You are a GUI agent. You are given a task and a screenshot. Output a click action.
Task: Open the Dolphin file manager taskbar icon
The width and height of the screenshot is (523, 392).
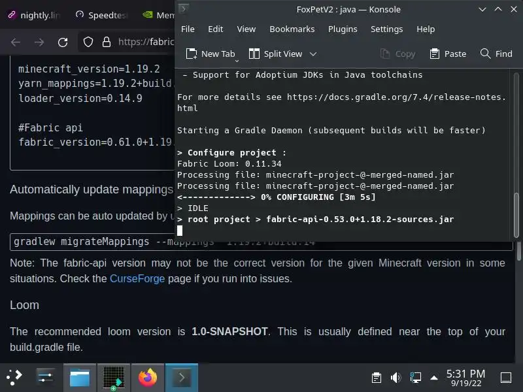(x=79, y=378)
